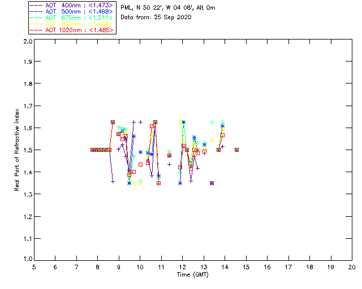The height and width of the screenshot is (289, 362).
Task: Click the 'Real Part of Refractive index' y-axis title
Action: pos(16,150)
